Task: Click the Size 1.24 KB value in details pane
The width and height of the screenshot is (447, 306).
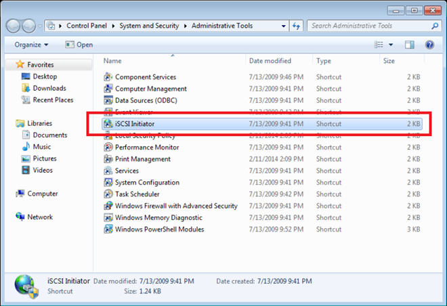Action: pyautogui.click(x=150, y=292)
